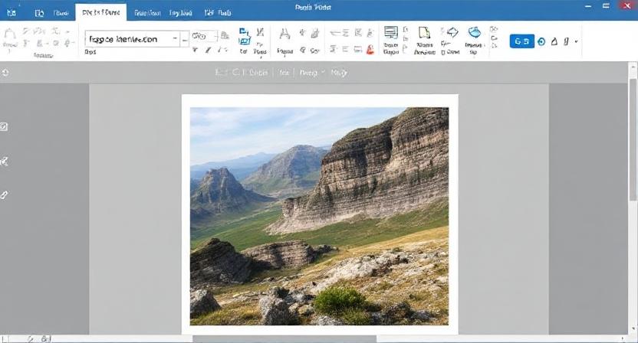Click the horizontal scrollbar thumb at the bottom
The width and height of the screenshot is (638, 343).
pos(284,338)
